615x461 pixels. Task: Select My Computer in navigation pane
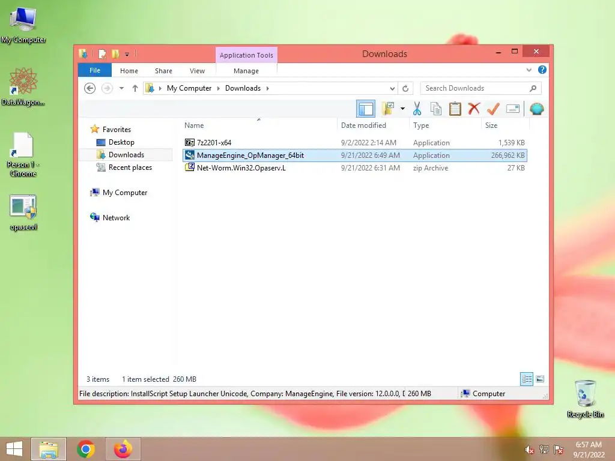pos(125,193)
